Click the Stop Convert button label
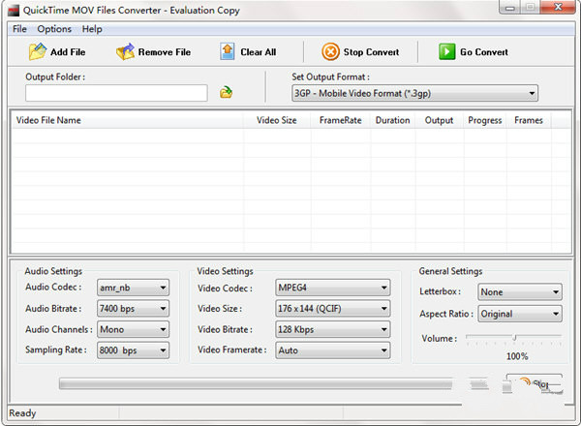 [371, 52]
